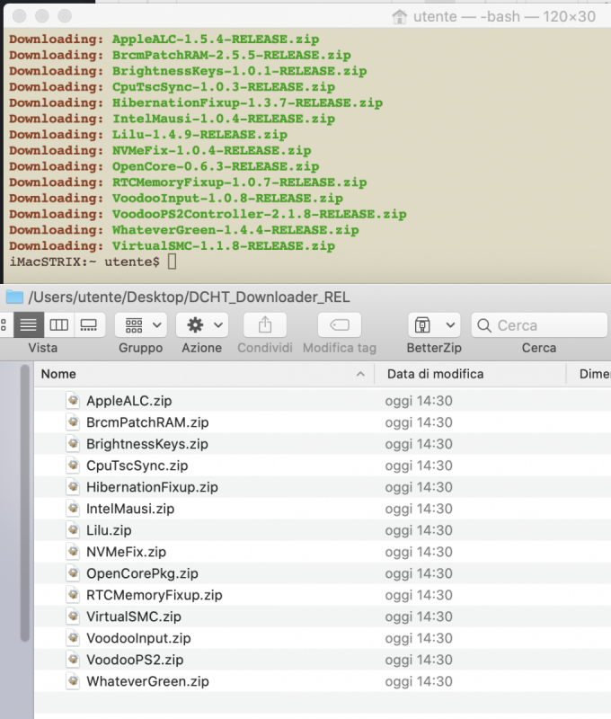The width and height of the screenshot is (611, 719).
Task: Select WhateverGreen.zip file icon
Action: [73, 680]
